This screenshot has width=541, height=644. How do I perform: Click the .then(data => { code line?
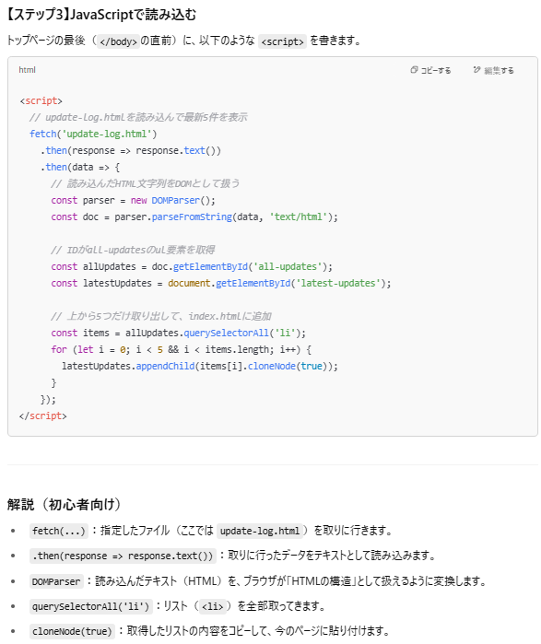coord(80,167)
